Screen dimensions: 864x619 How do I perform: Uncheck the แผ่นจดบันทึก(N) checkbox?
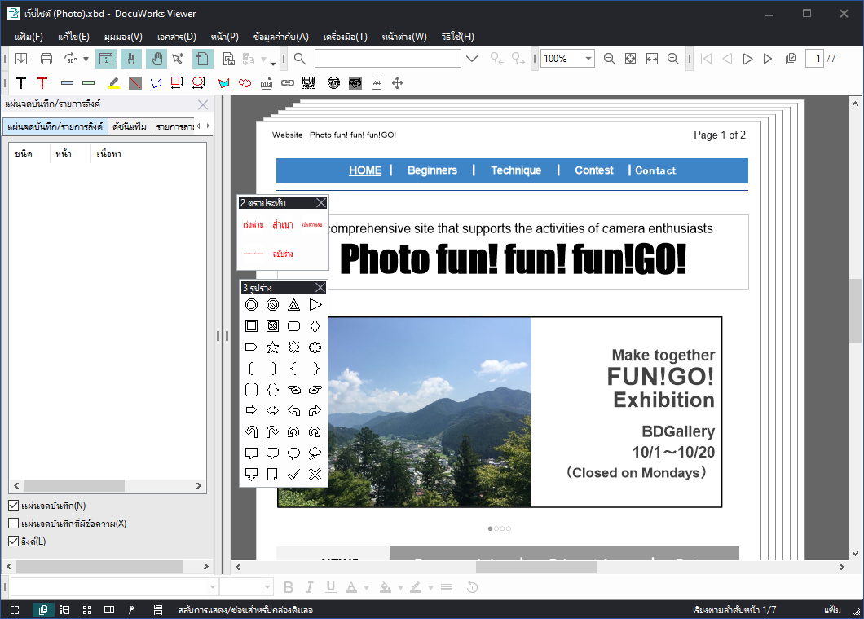pyautogui.click(x=13, y=504)
